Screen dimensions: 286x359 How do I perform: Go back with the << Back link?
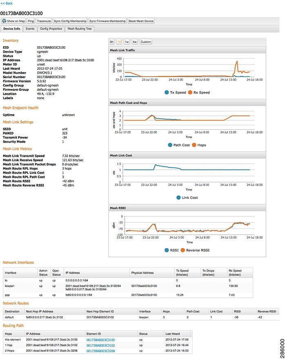point(7,3)
